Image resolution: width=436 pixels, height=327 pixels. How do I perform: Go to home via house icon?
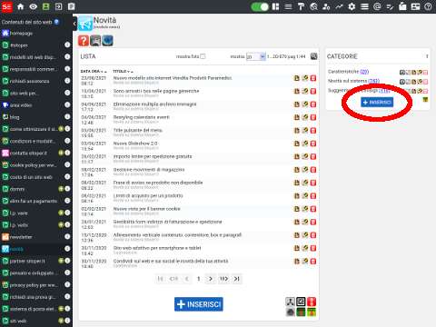20,6
